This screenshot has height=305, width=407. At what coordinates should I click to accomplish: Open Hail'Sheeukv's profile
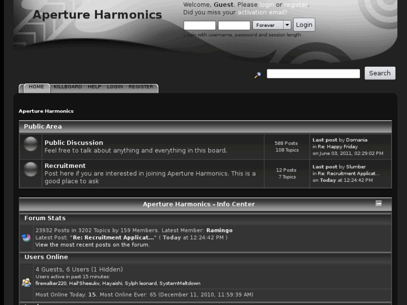coord(85,283)
